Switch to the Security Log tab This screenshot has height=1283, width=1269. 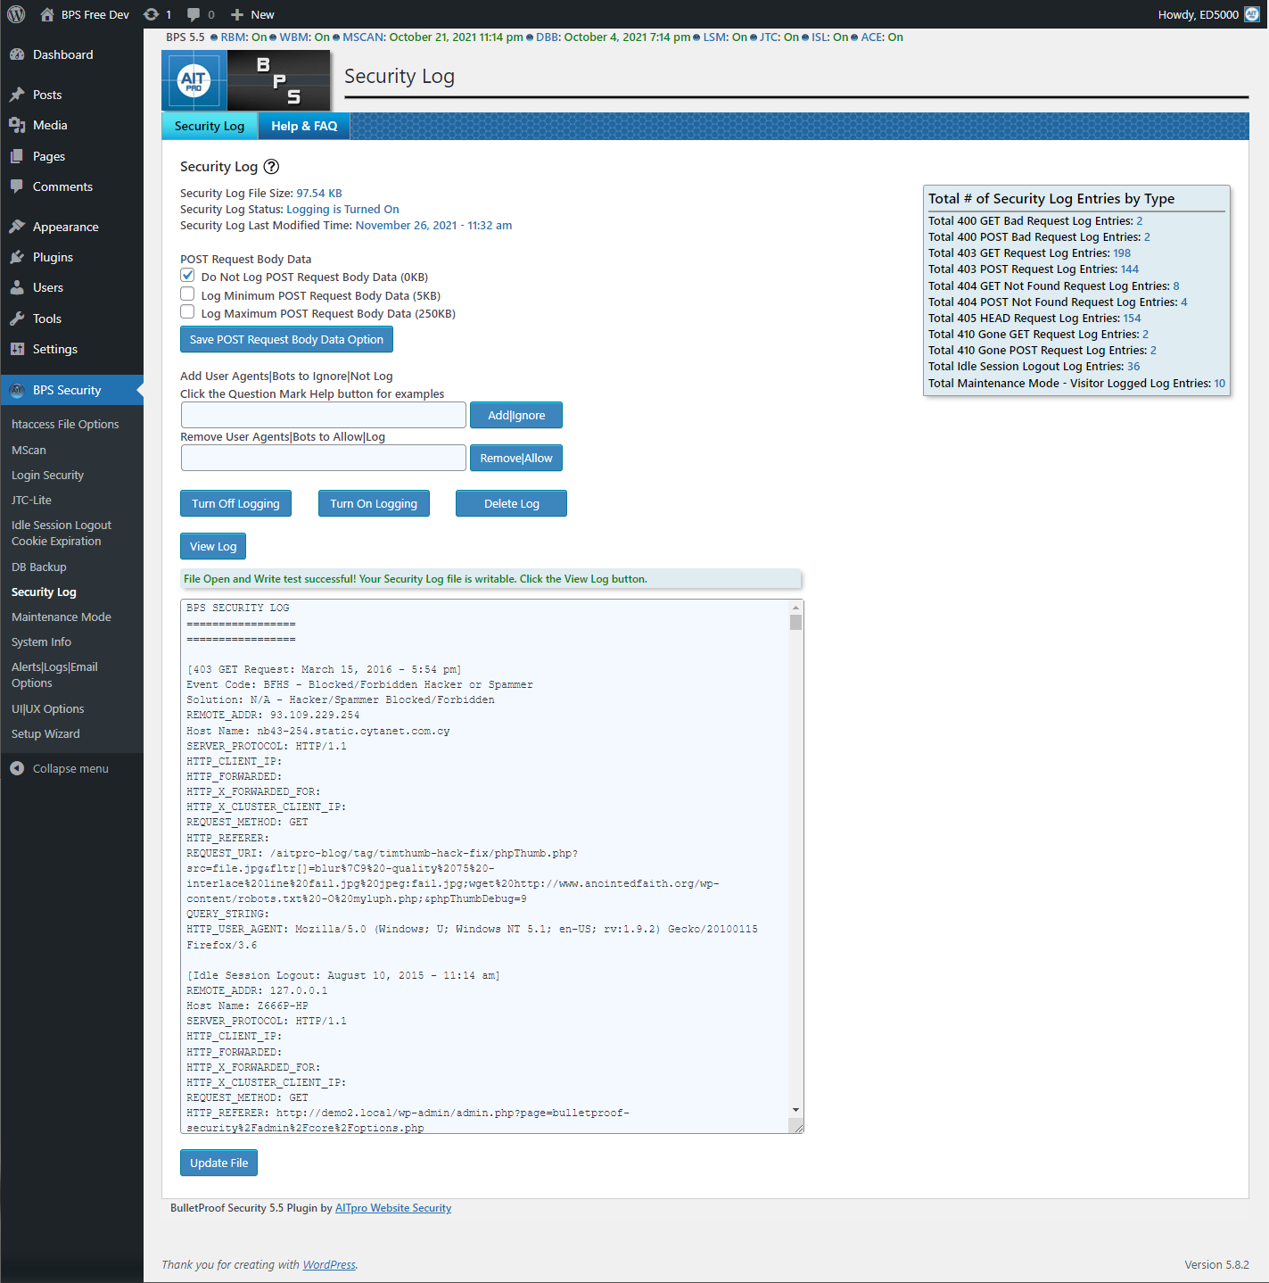tap(210, 126)
